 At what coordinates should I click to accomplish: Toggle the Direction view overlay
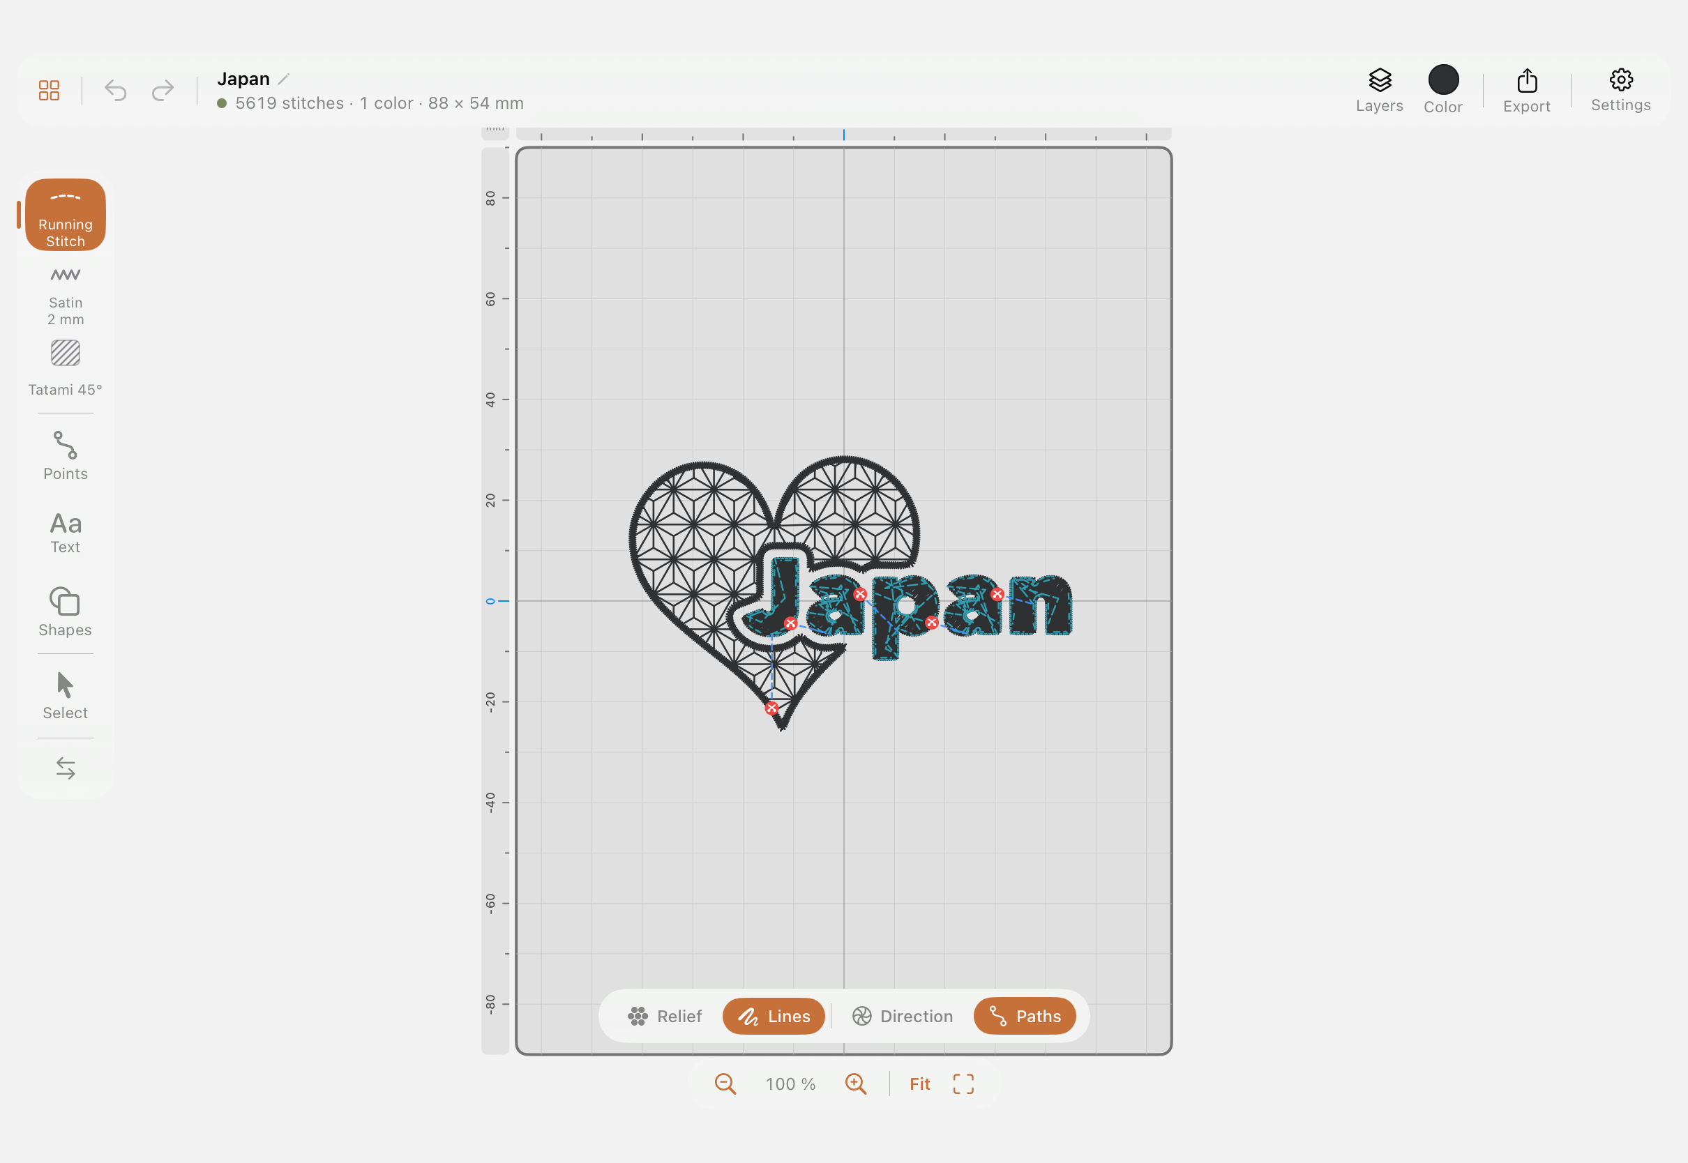[x=903, y=1016]
